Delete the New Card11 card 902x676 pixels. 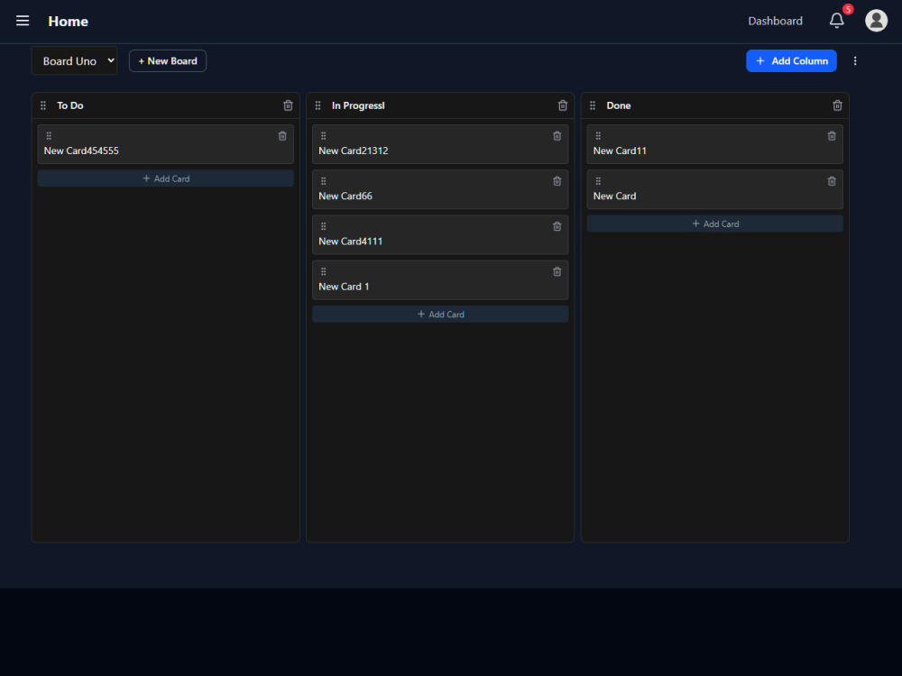coord(832,136)
